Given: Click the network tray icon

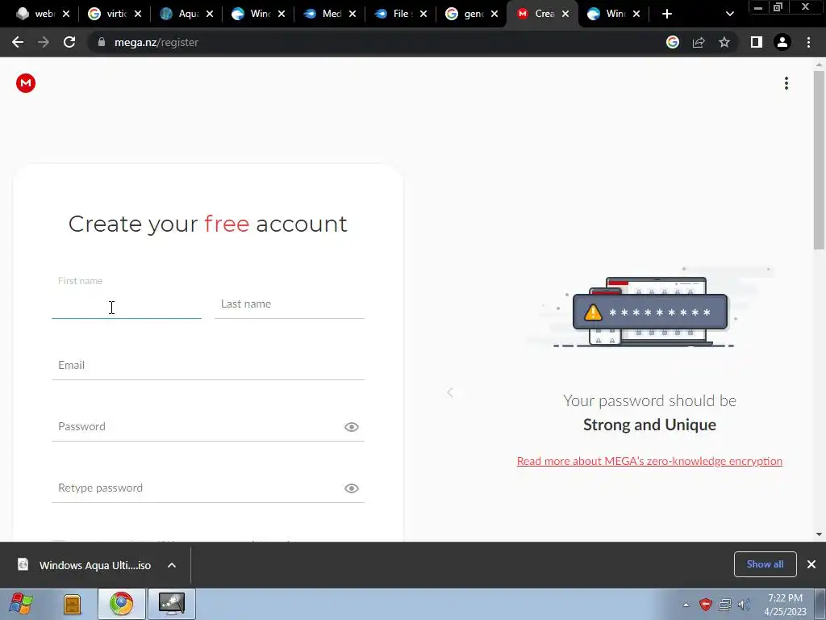Looking at the screenshot, I should click(725, 605).
